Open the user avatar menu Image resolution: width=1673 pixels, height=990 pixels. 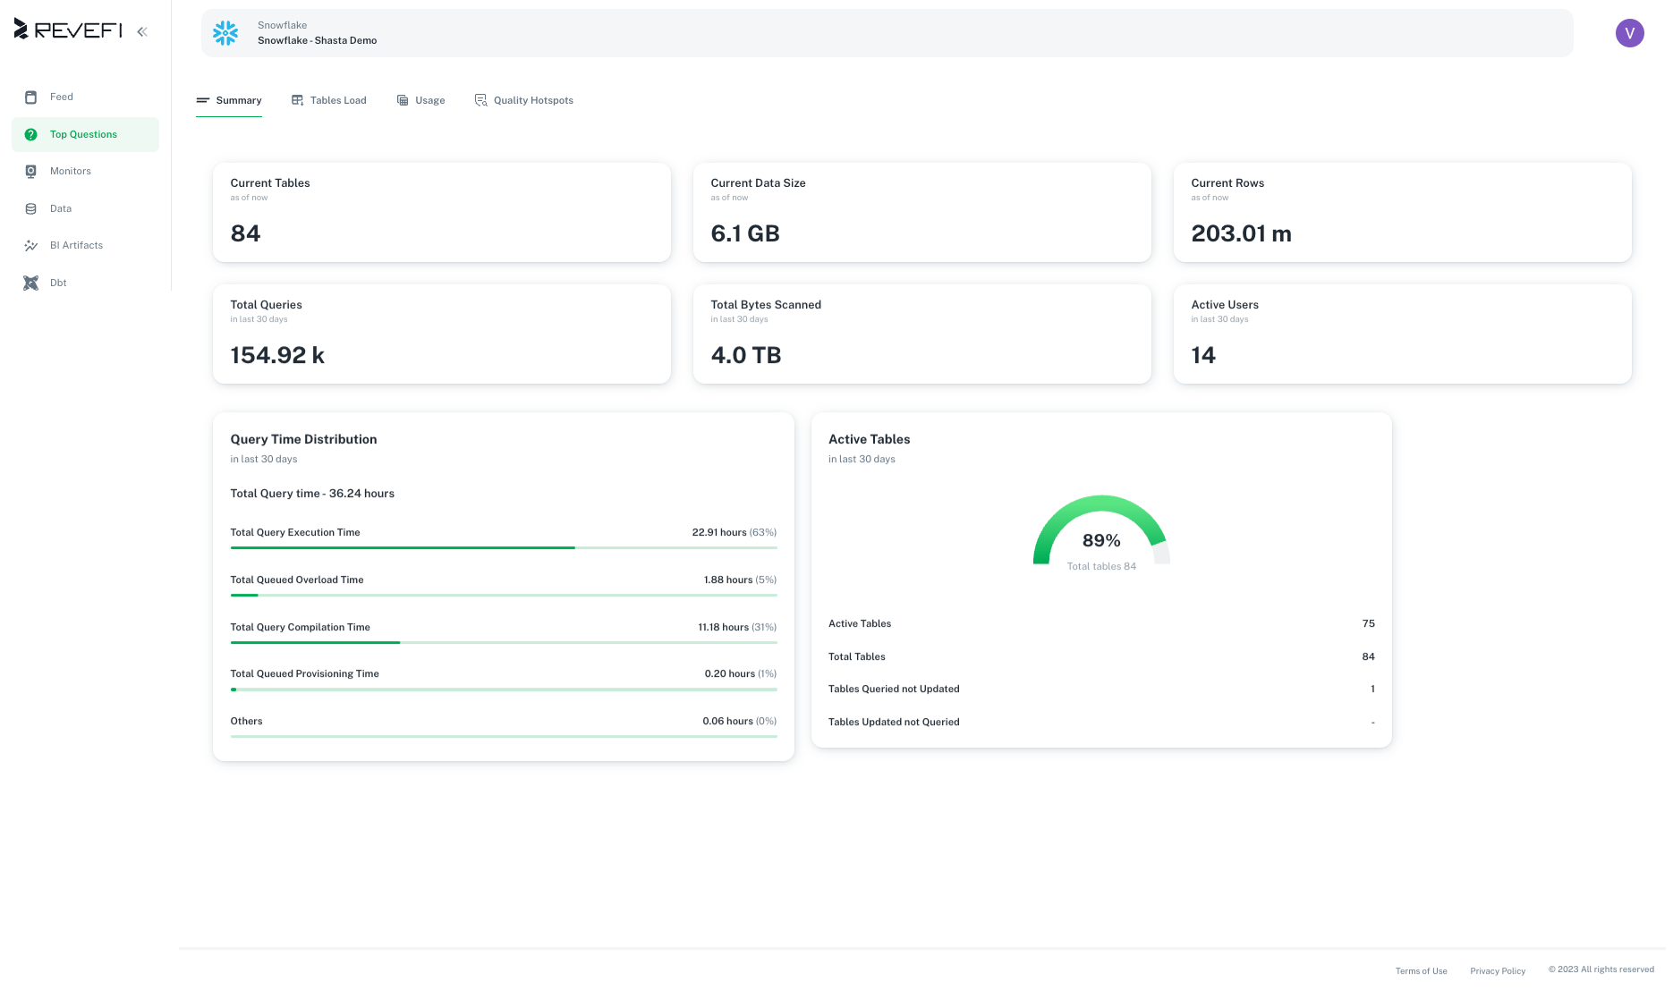click(x=1629, y=33)
